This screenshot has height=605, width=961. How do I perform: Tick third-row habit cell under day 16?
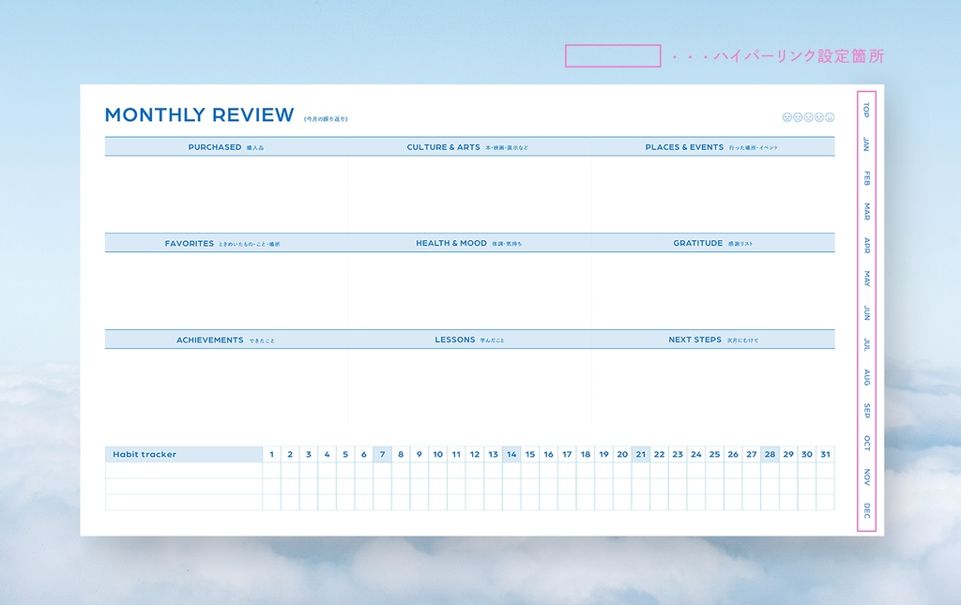click(548, 502)
